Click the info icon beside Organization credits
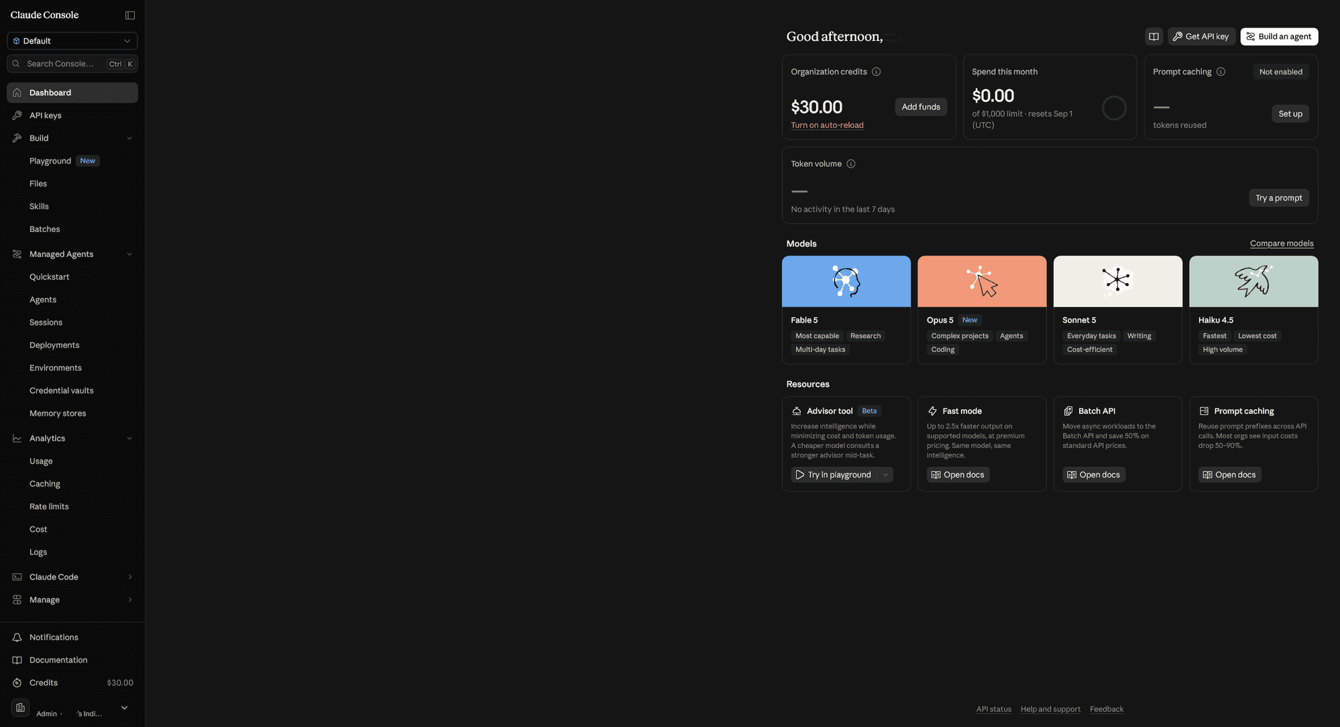Screen dimensions: 1340x727 [876, 72]
